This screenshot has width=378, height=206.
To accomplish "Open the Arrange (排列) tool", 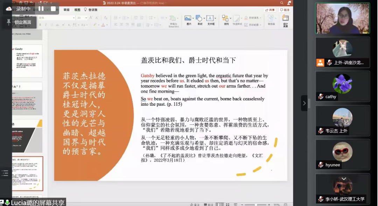I will click(x=226, y=19).
